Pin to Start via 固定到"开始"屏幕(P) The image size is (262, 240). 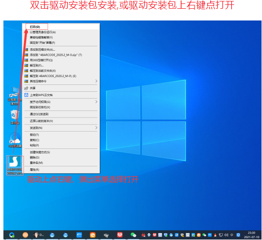click(61, 43)
